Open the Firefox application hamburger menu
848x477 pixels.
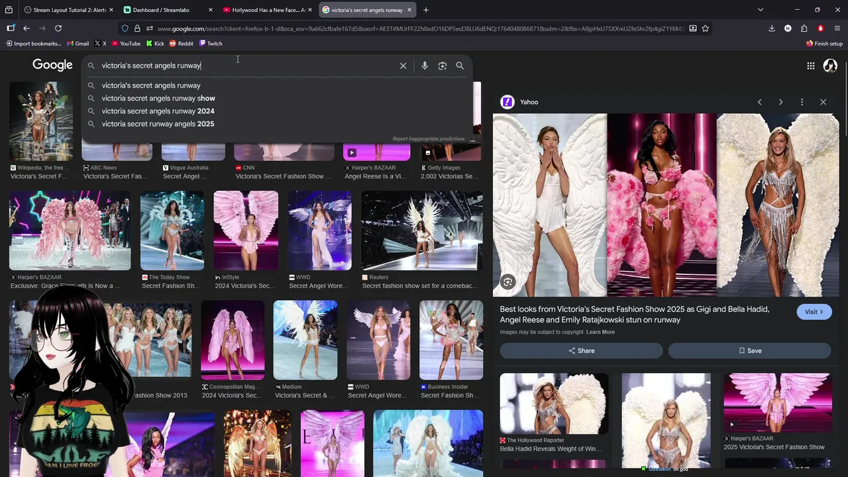click(837, 28)
